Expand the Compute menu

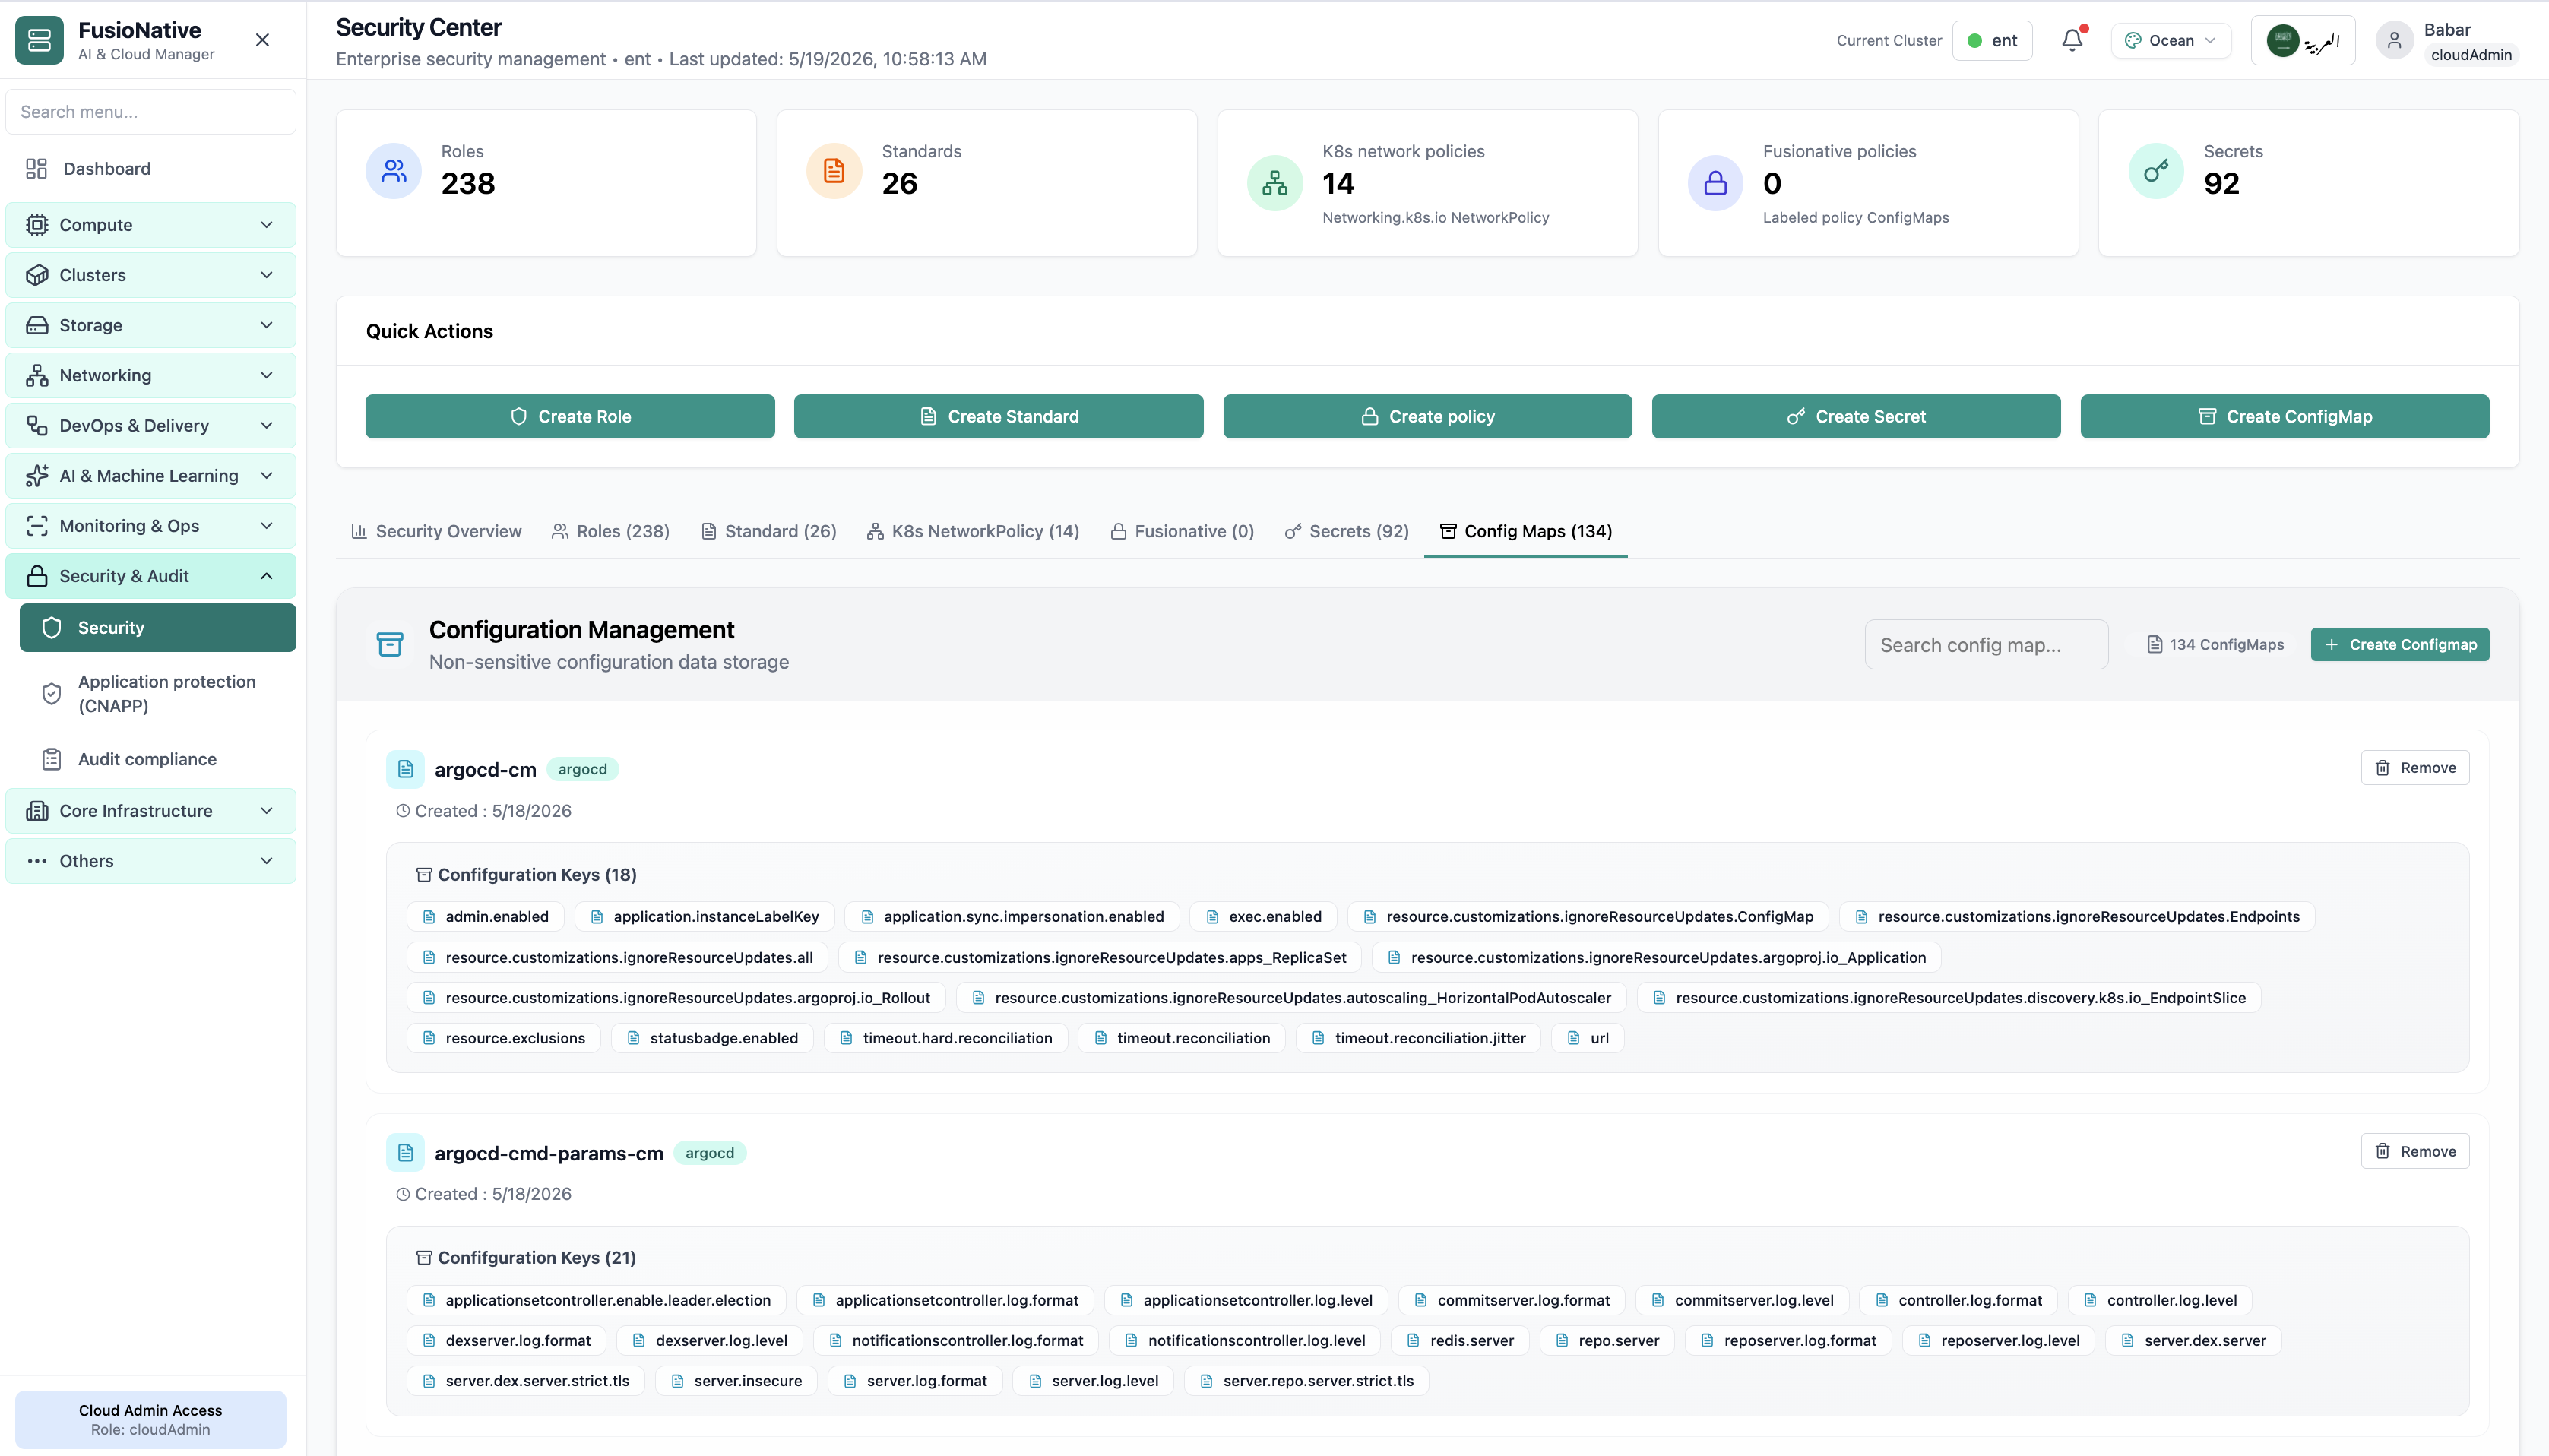(151, 225)
